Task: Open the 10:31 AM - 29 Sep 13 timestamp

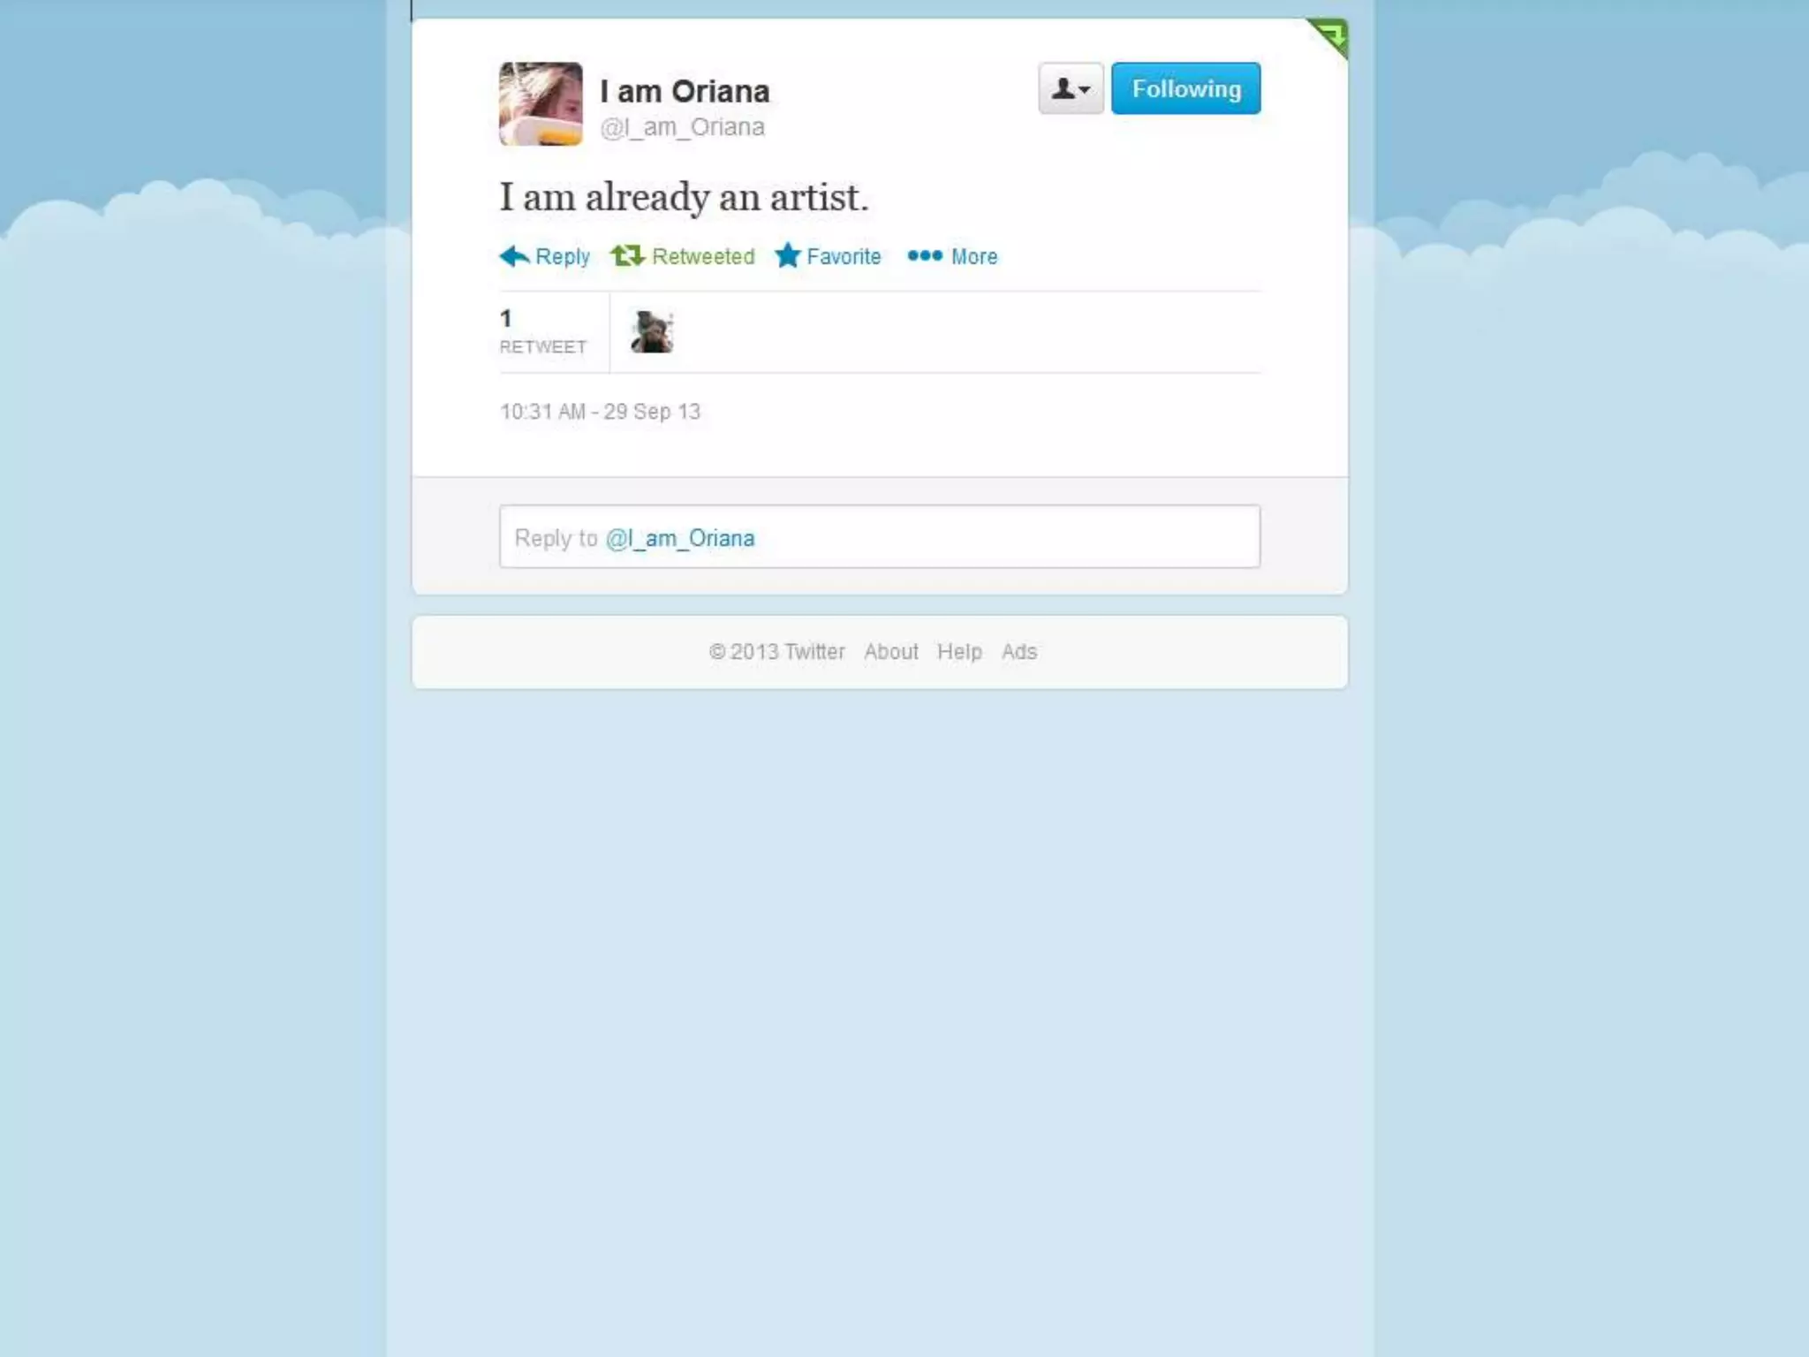Action: click(x=600, y=412)
